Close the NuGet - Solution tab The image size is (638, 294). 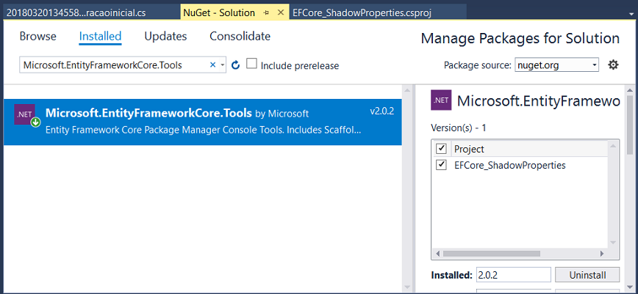pos(280,12)
